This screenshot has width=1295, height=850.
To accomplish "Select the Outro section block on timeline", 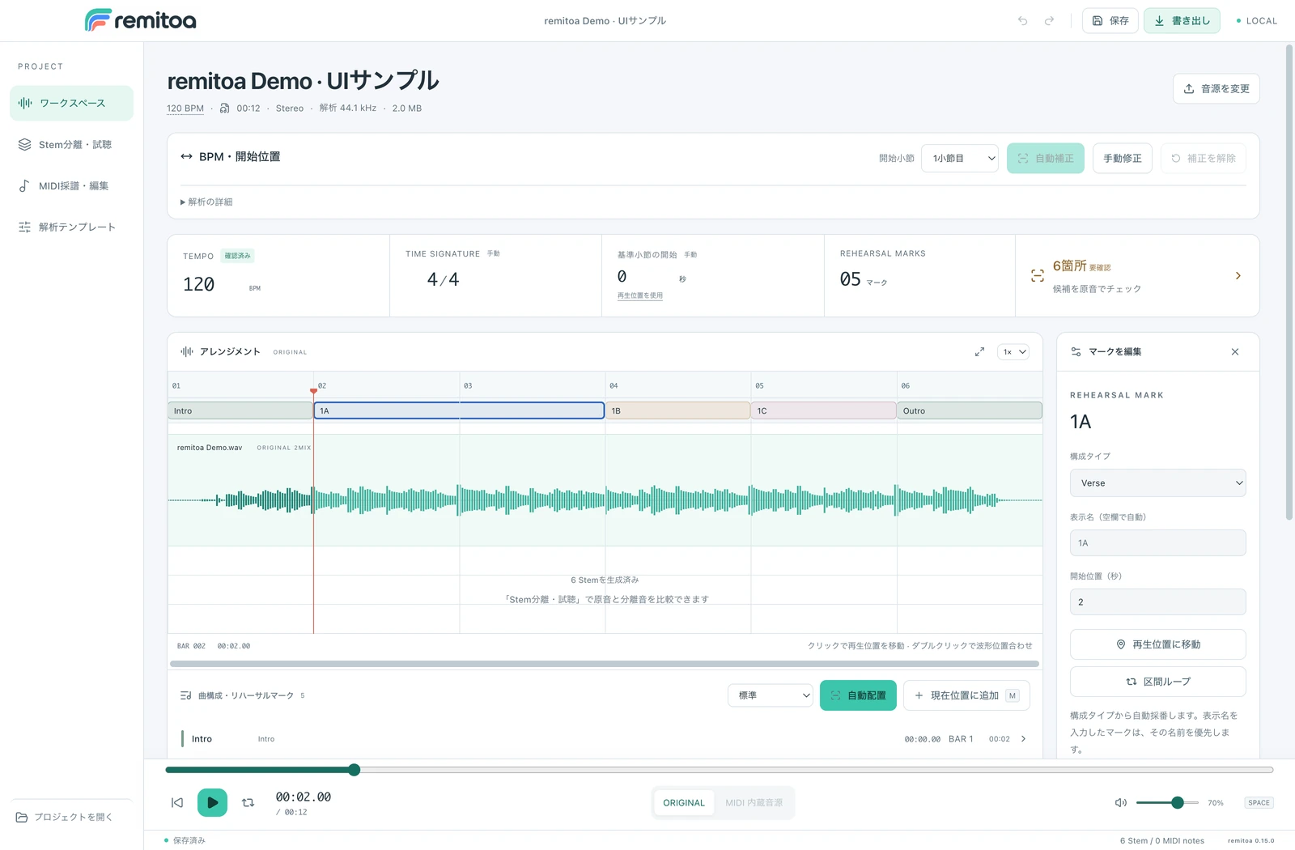I will pos(970,410).
